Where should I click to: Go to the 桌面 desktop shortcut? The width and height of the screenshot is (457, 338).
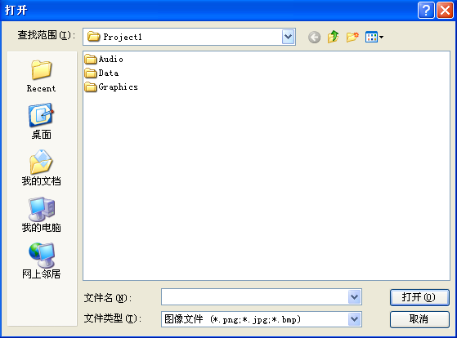pos(41,121)
